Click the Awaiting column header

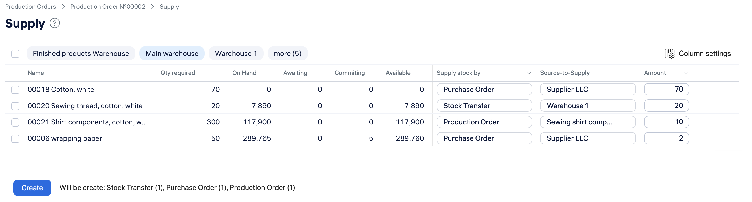tap(295, 73)
